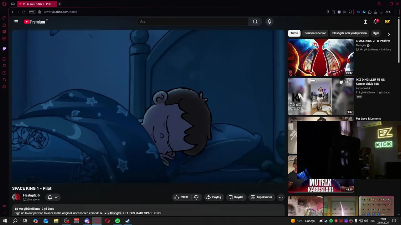Add page to bookmarks with heart icon

[x=350, y=12]
